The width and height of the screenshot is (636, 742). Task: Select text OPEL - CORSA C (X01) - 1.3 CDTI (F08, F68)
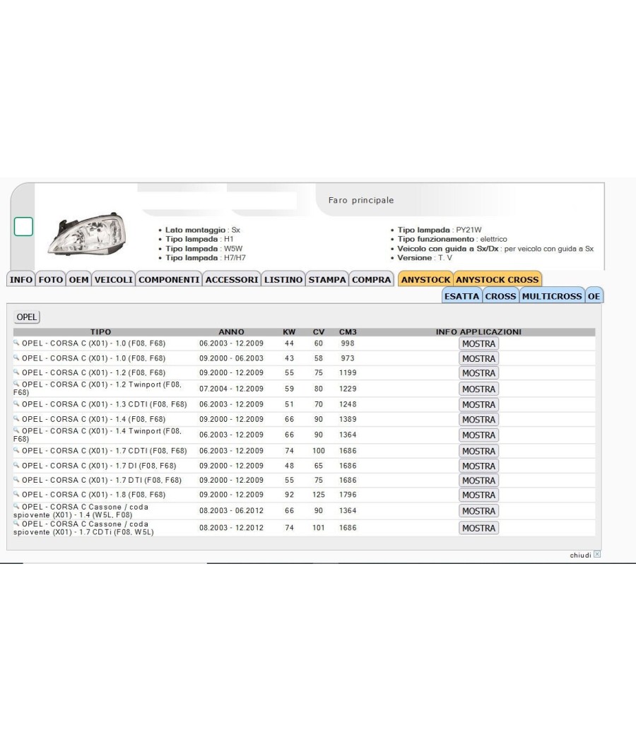(104, 404)
